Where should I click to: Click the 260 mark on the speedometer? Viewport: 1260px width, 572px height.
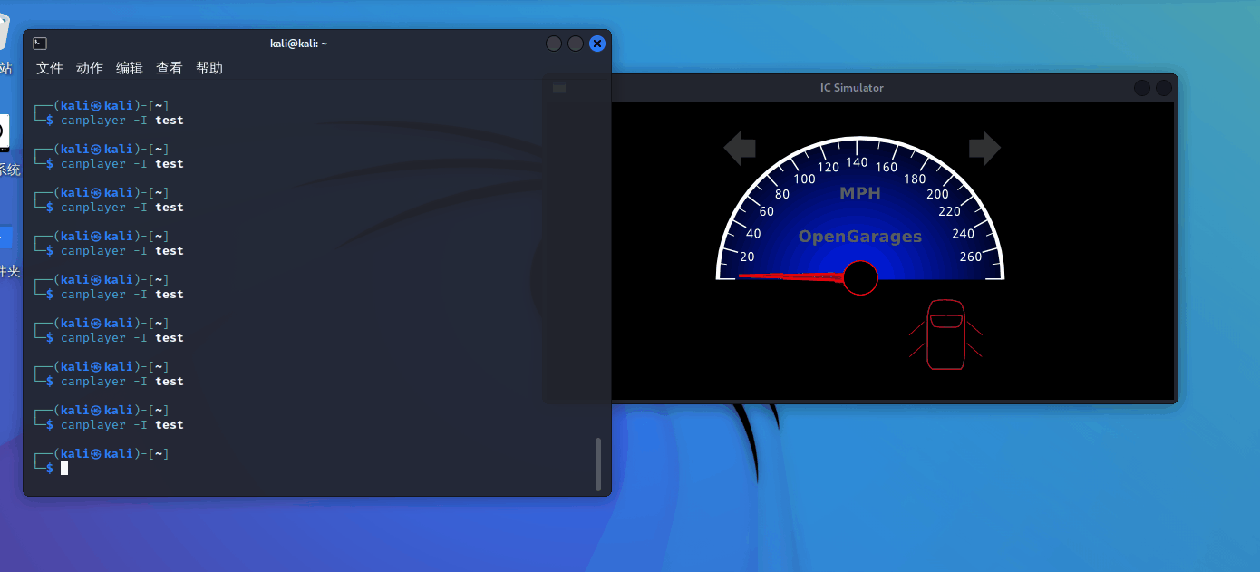point(971,257)
